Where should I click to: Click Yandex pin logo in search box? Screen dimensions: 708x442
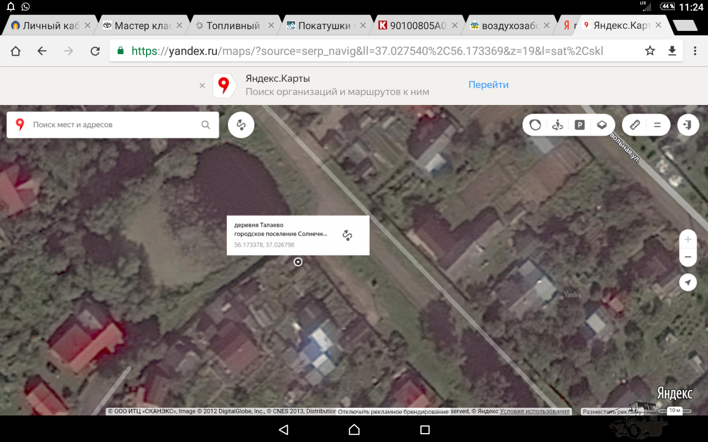pyautogui.click(x=20, y=125)
